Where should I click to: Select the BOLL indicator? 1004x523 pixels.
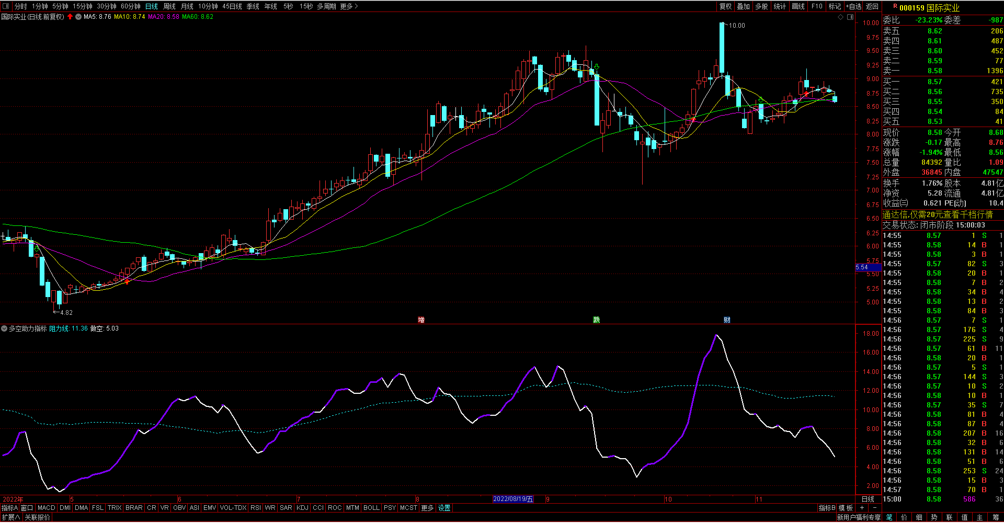tap(371, 508)
